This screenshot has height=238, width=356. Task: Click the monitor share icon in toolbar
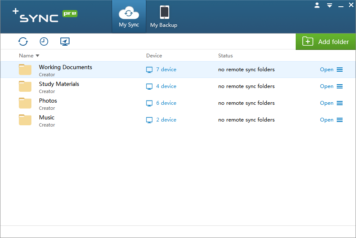point(65,41)
